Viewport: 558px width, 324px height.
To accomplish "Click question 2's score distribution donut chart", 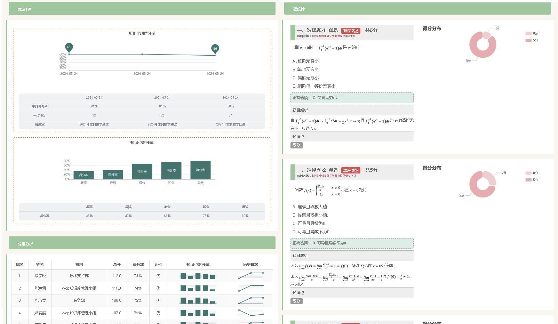I will (x=483, y=184).
